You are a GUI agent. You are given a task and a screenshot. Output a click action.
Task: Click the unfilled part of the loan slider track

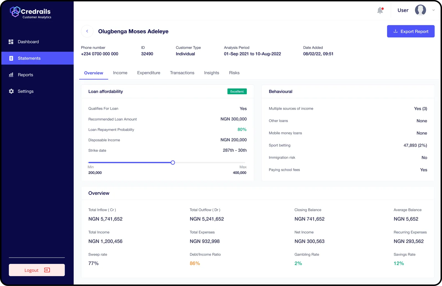(210, 163)
